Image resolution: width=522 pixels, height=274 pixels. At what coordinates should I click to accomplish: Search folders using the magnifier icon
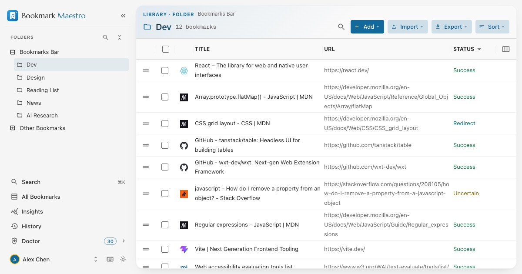[106, 37]
